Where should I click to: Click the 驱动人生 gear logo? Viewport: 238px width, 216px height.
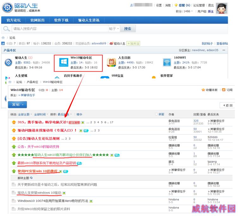[7, 8]
